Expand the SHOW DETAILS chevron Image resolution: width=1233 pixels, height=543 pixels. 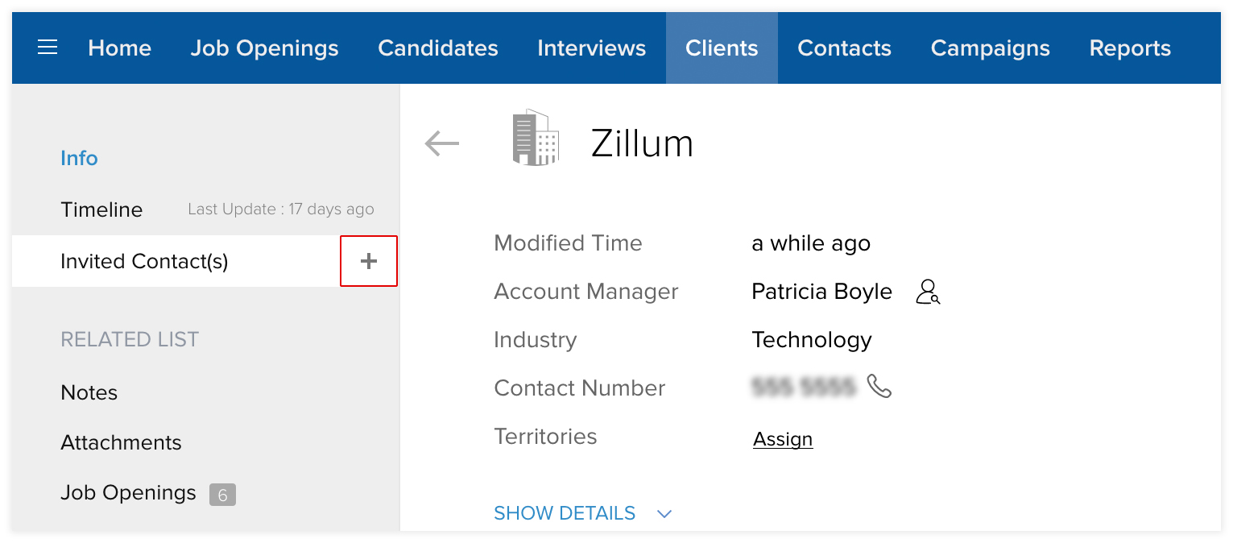pos(664,514)
